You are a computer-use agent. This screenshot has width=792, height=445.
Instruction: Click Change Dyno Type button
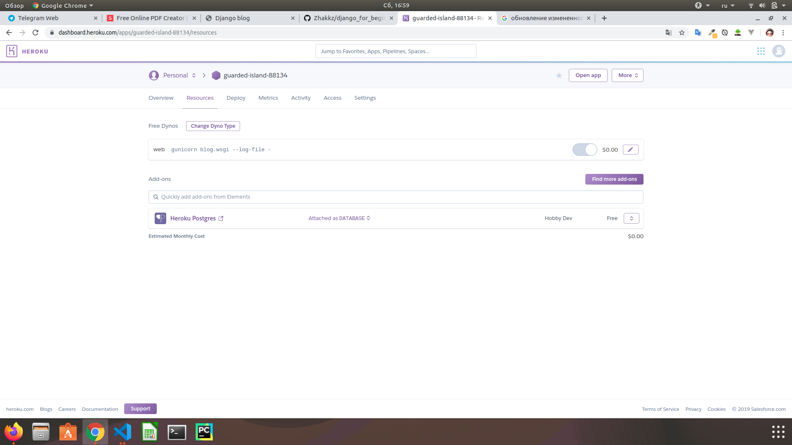213,126
